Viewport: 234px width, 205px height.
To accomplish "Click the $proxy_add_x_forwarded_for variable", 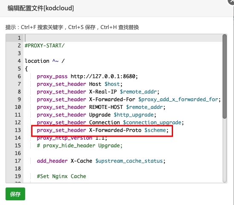I will pyautogui.click(x=178, y=100).
